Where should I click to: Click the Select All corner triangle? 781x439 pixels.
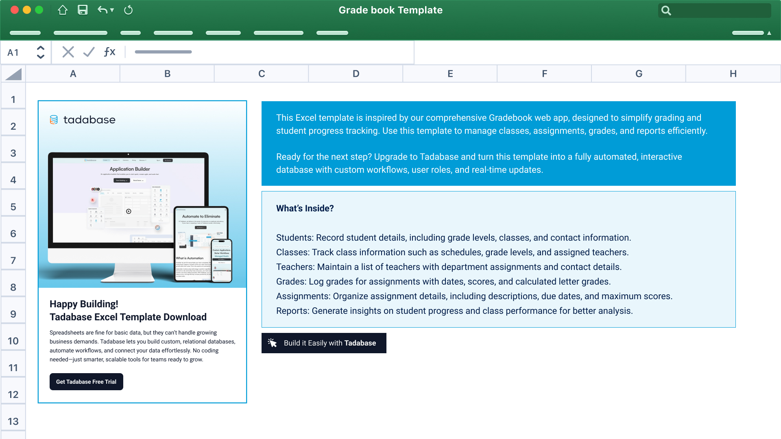point(13,74)
